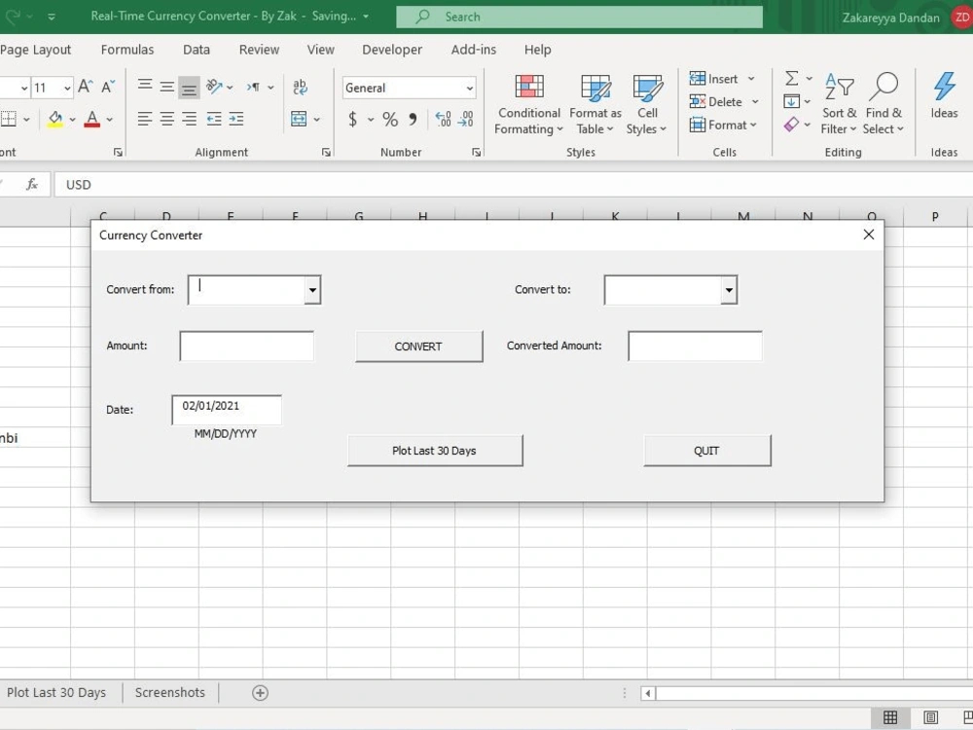Open the Convert from currency dropdown
Image resolution: width=973 pixels, height=730 pixels.
(x=311, y=289)
